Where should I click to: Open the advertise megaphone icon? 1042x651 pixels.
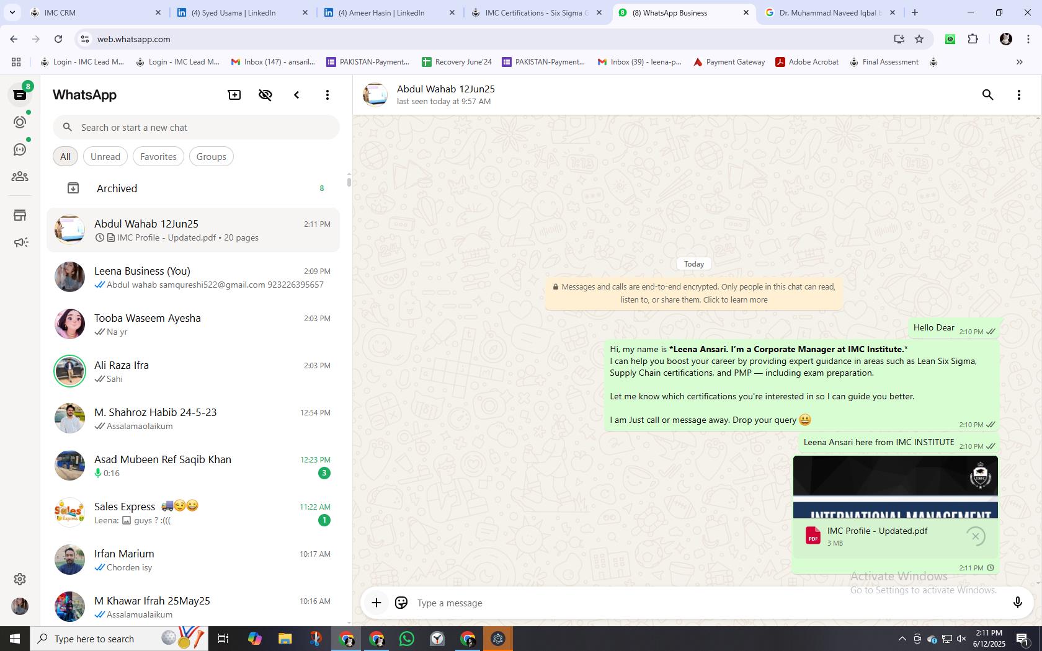(x=20, y=242)
